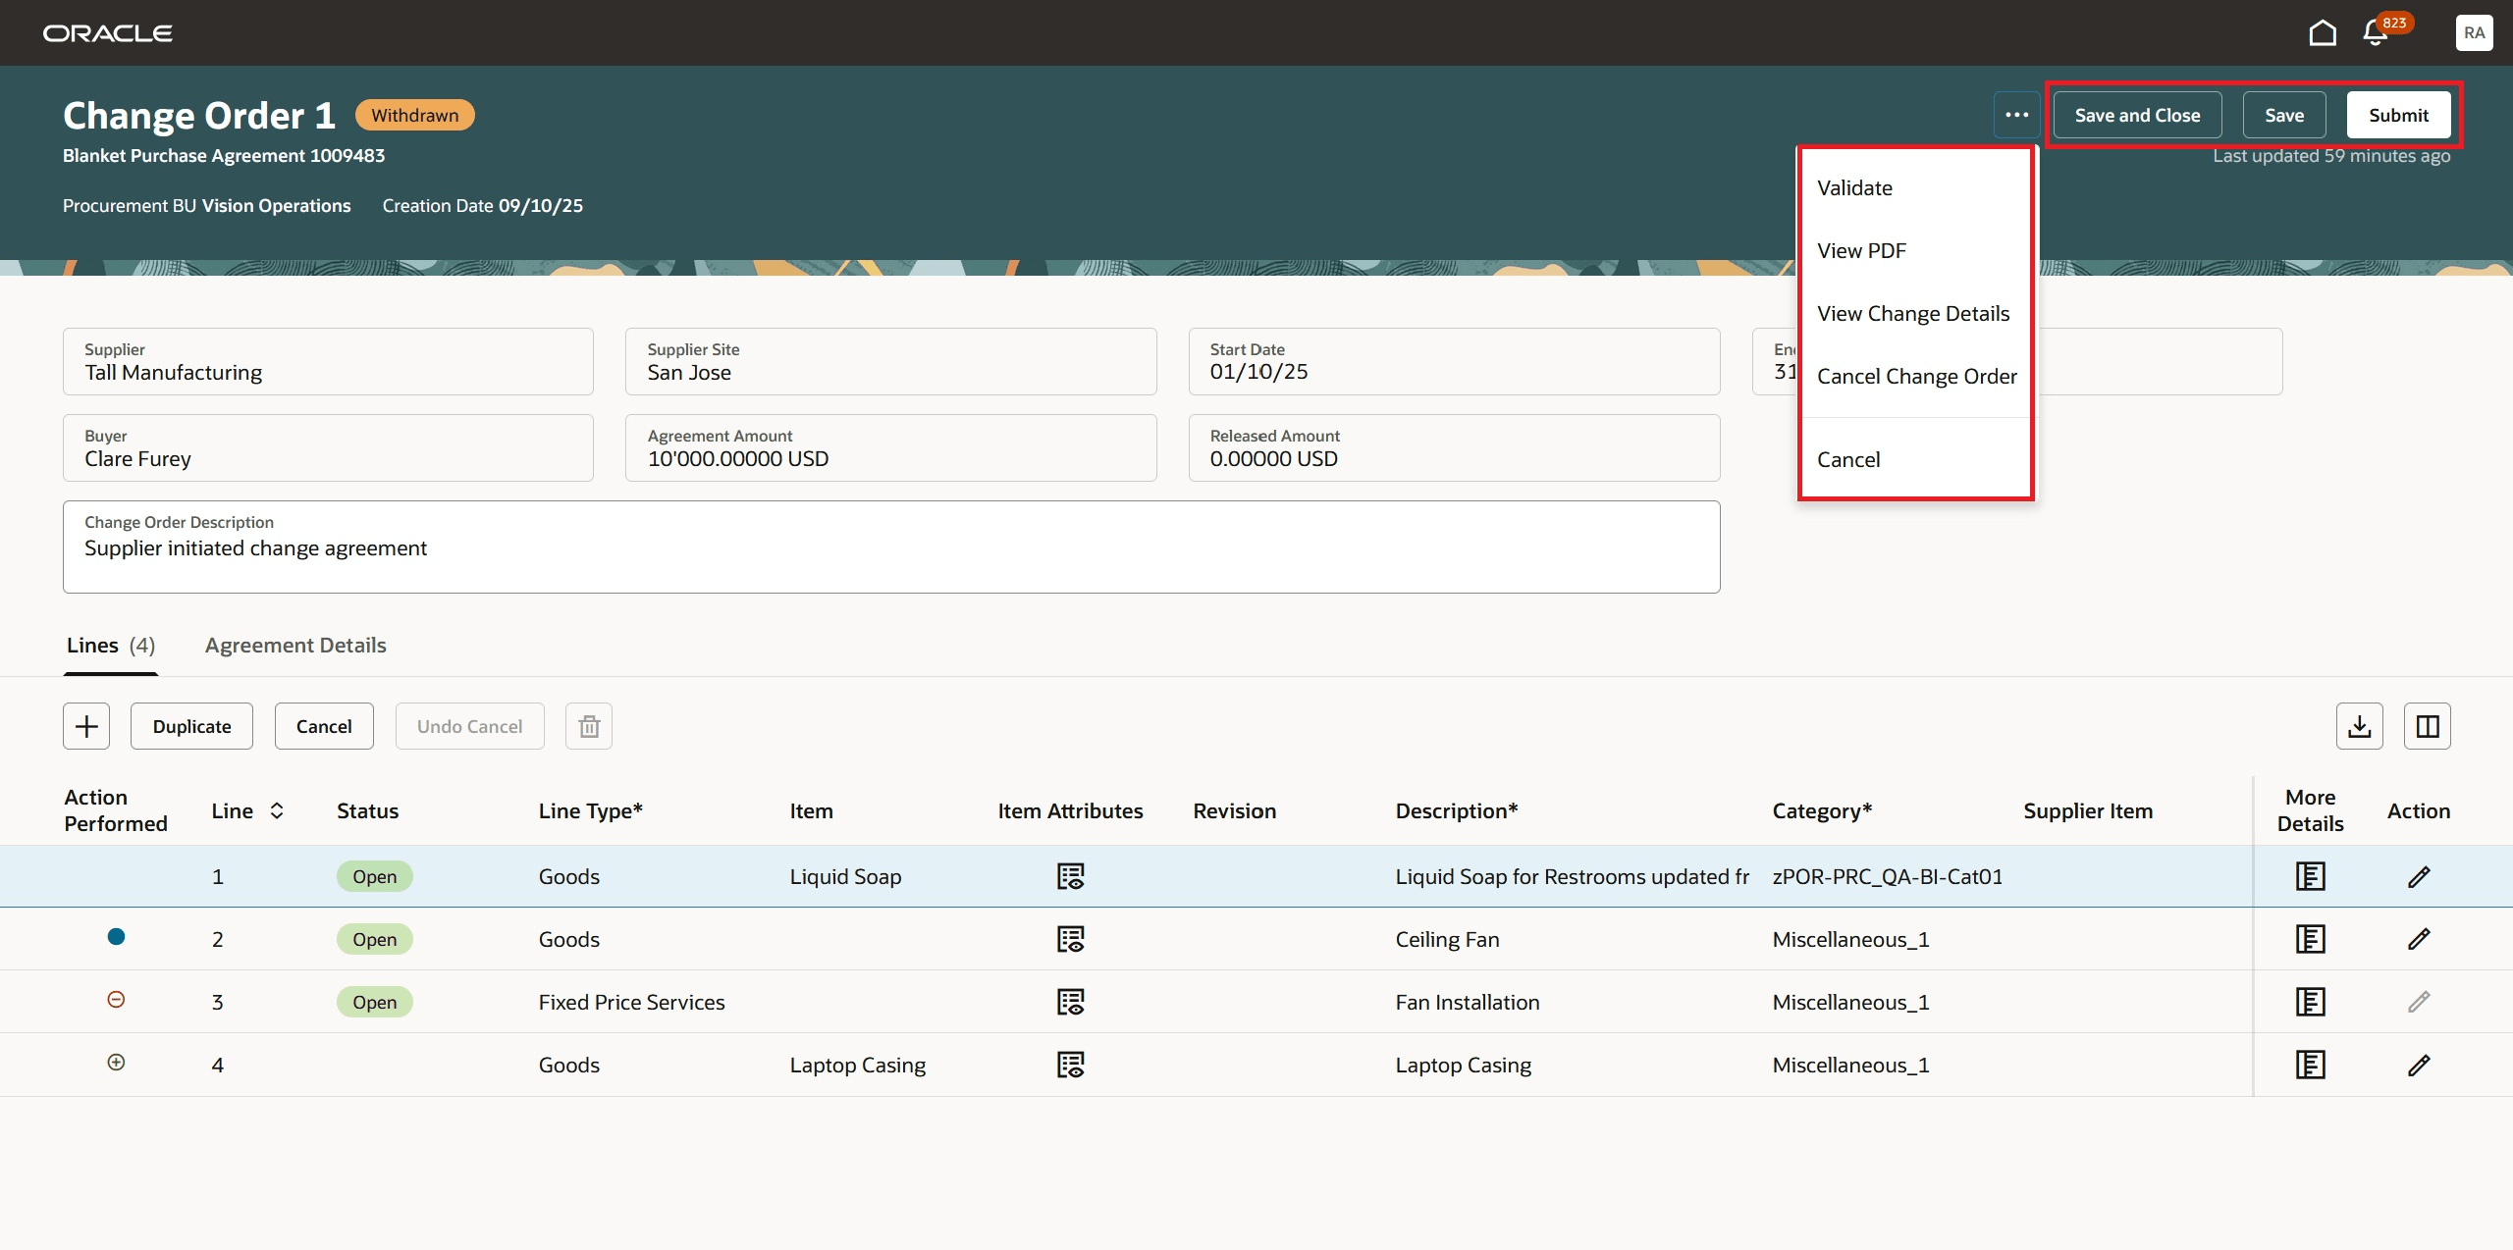Sort the Line column using its chevron
The height and width of the screenshot is (1250, 2513).
coord(276,811)
